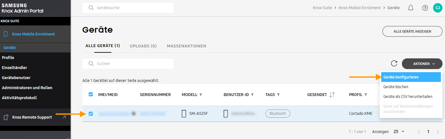445x139 pixels.
Task: Click the phone icon in Benutzer-ID cell
Action: point(226,114)
